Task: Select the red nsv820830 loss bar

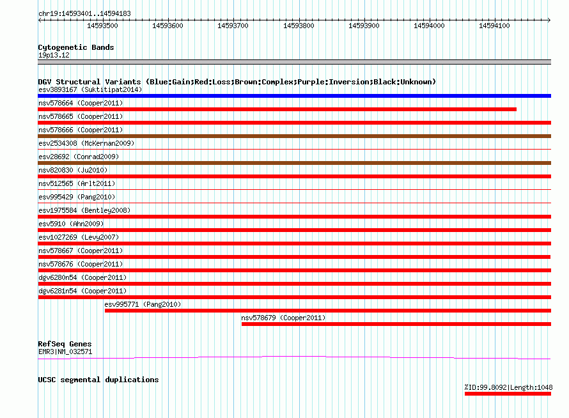Action: (x=294, y=176)
